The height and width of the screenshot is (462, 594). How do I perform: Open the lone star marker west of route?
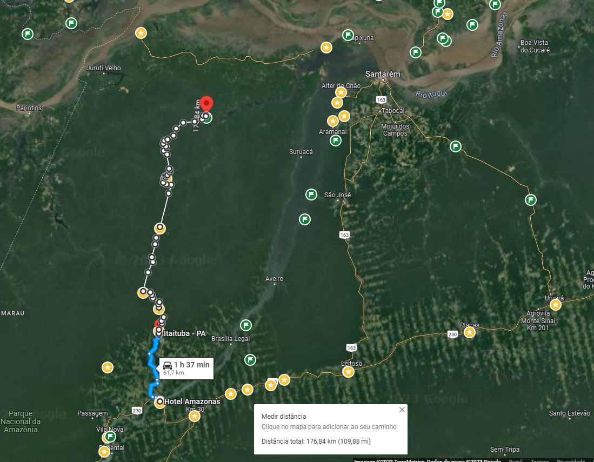(108, 367)
